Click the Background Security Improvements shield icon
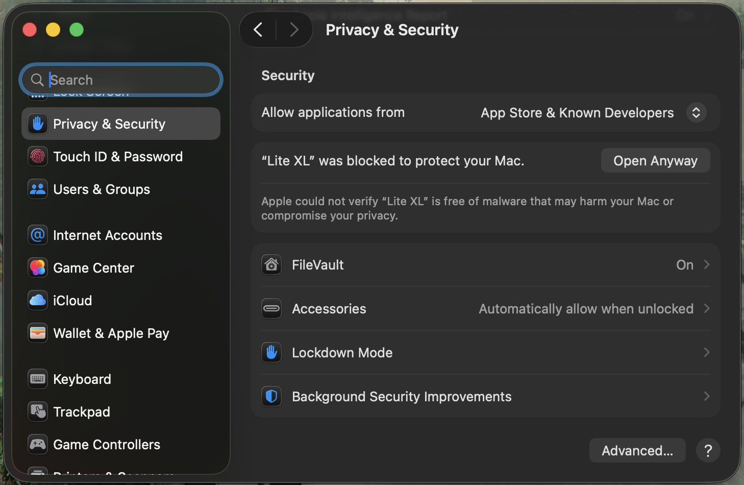The width and height of the screenshot is (744, 485). [x=271, y=396]
